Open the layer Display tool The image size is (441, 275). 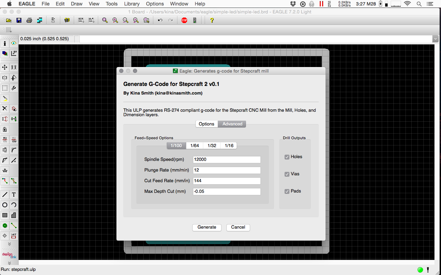(x=5, y=53)
